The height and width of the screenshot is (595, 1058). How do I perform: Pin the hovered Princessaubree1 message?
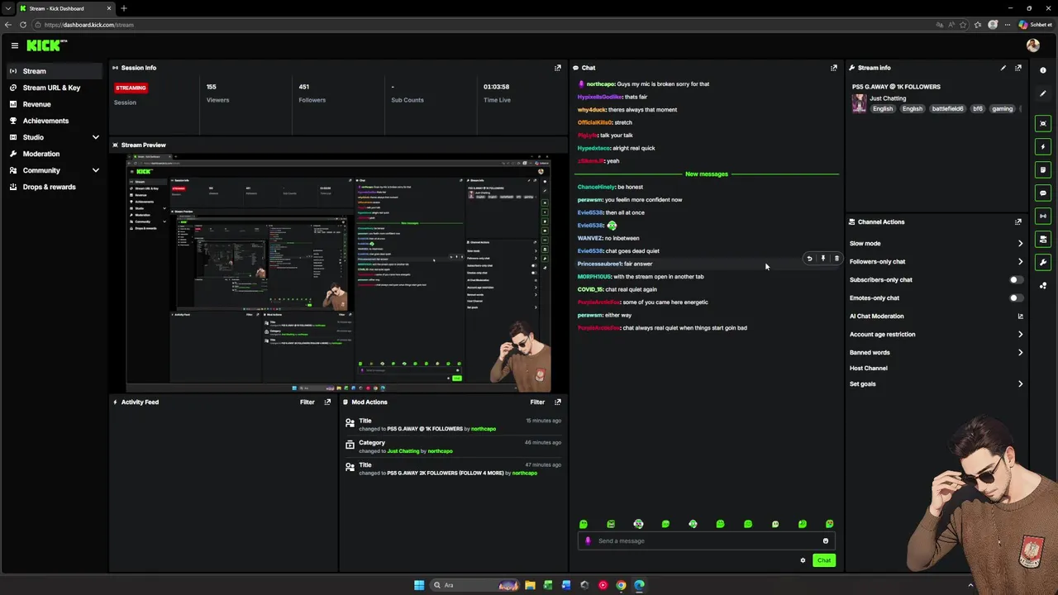pyautogui.click(x=822, y=259)
